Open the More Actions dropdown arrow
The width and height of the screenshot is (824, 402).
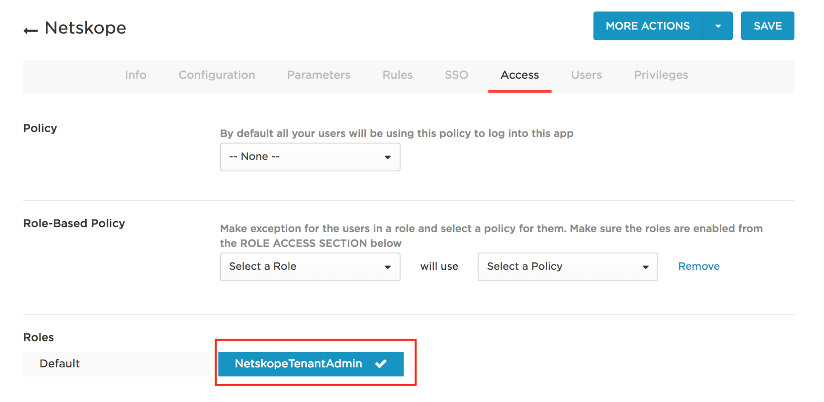[x=718, y=26]
